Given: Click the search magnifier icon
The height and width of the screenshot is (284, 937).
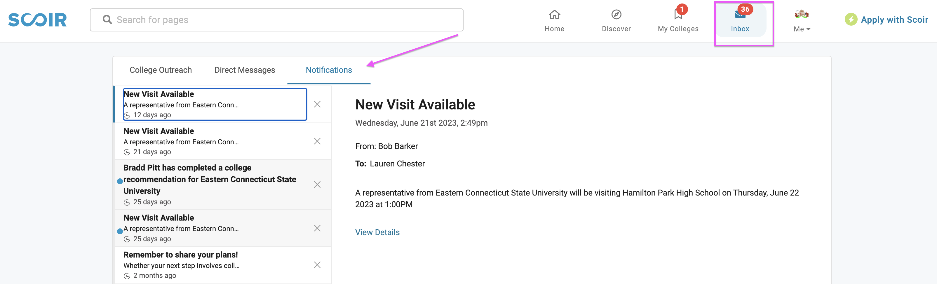Looking at the screenshot, I should [107, 19].
